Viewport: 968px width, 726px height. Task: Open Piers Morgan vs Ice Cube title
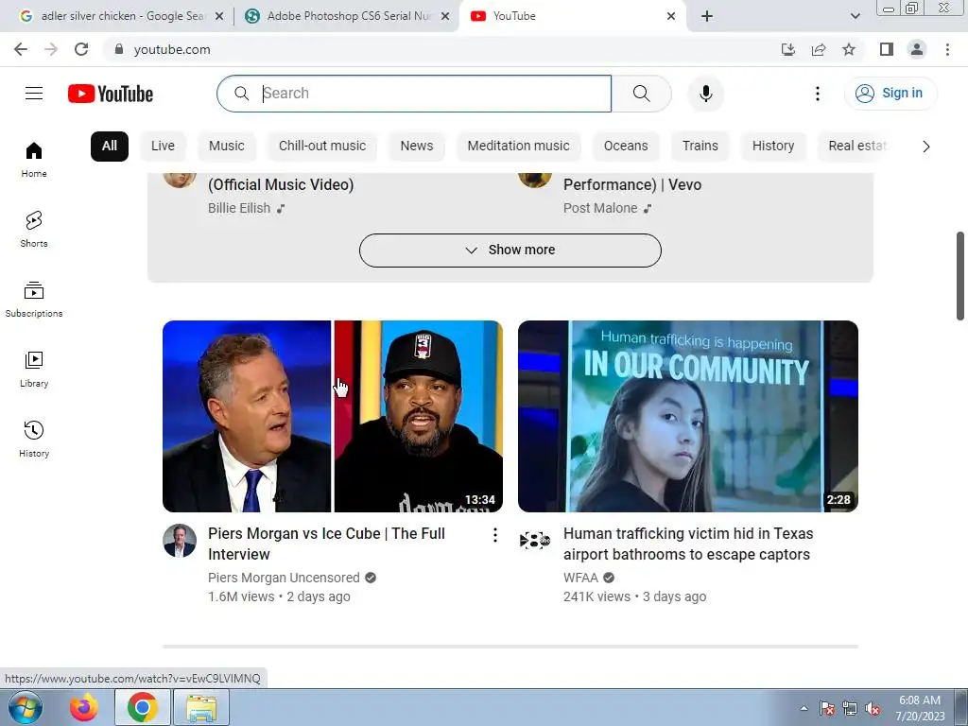[326, 544]
